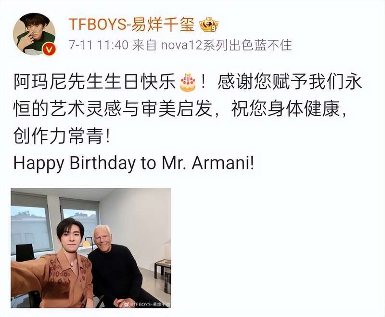
Task: Open the attached selfie photo thumbnail
Action: tap(91, 248)
